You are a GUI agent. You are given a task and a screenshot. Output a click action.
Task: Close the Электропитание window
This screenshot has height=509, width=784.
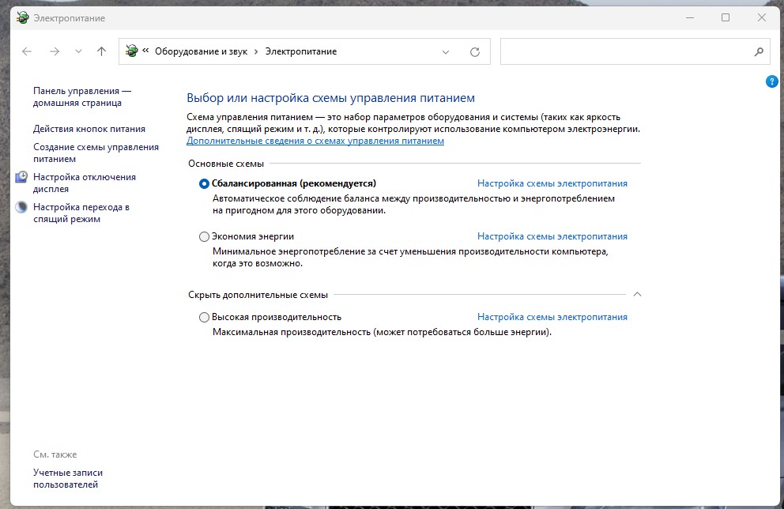click(762, 17)
